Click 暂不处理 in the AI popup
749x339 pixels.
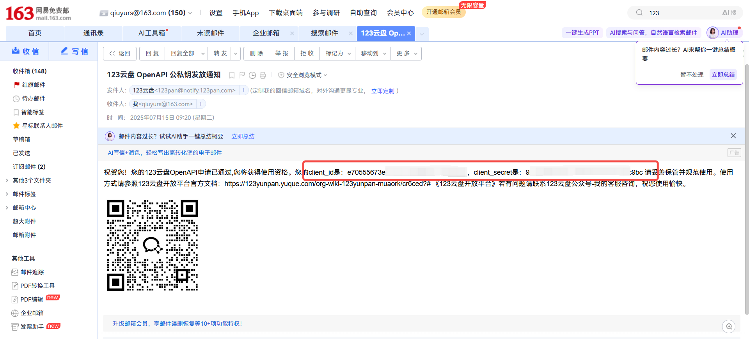point(692,75)
